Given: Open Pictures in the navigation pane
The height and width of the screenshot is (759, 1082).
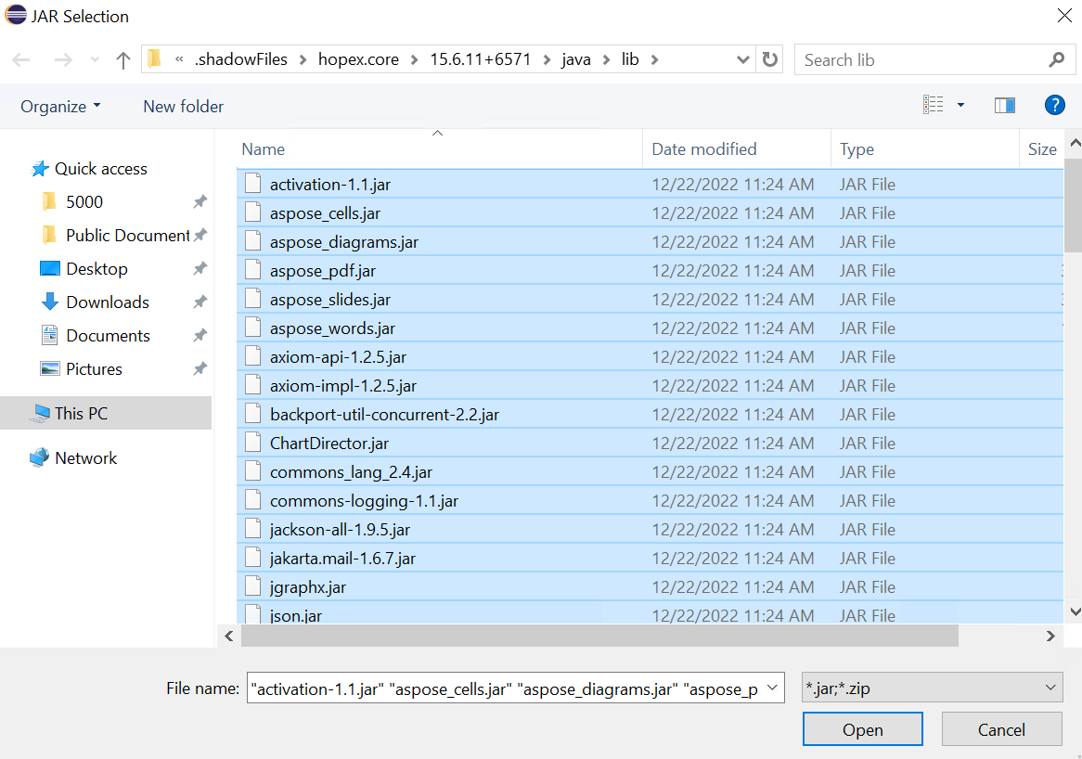Looking at the screenshot, I should coord(94,369).
